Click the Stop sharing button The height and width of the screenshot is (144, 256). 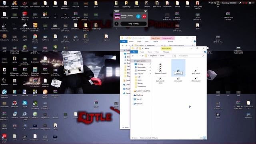coord(133,24)
